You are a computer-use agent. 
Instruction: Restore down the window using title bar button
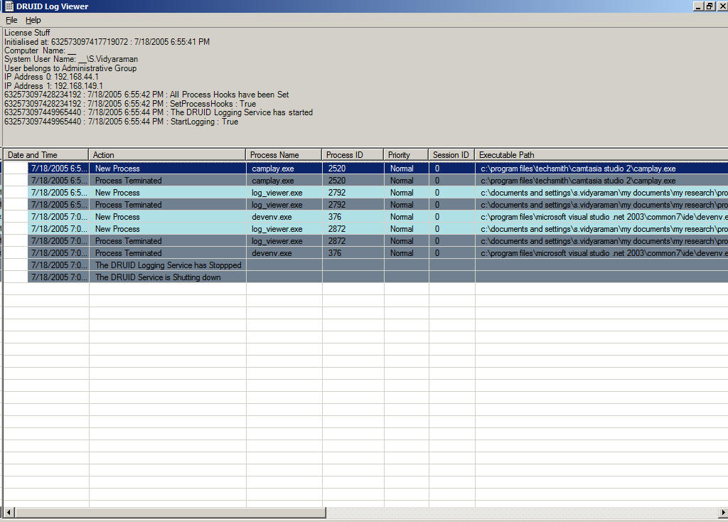click(710, 6)
